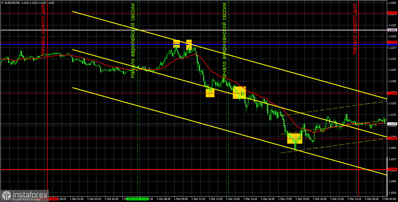Click the current price 1.1125 label

coord(392,124)
